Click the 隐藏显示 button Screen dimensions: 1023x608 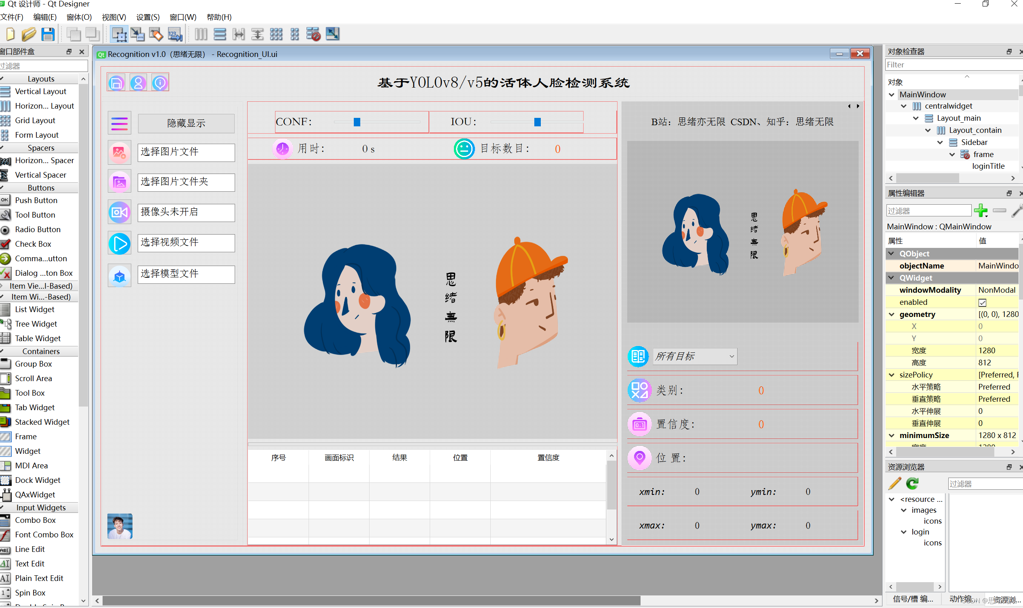coord(186,123)
